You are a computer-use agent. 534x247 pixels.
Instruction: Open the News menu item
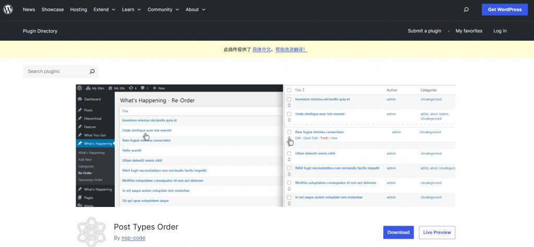[x=29, y=9]
